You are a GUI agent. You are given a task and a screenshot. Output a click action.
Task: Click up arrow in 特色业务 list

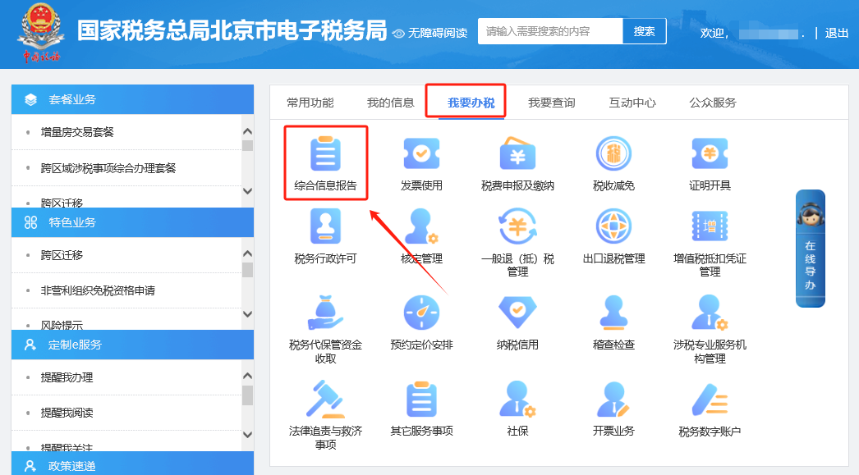[248, 254]
